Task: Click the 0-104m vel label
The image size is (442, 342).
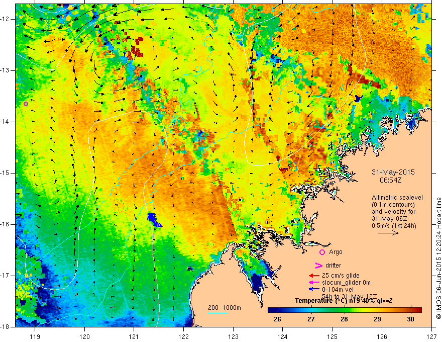Action: coord(338,289)
